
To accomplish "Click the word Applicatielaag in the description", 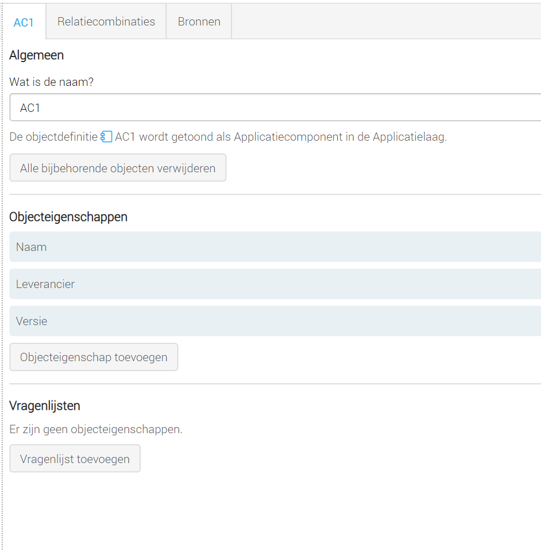I will click(x=409, y=137).
